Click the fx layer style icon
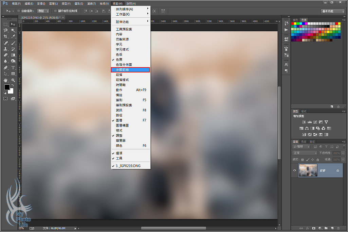The width and height of the screenshot is (348, 232). (307, 228)
